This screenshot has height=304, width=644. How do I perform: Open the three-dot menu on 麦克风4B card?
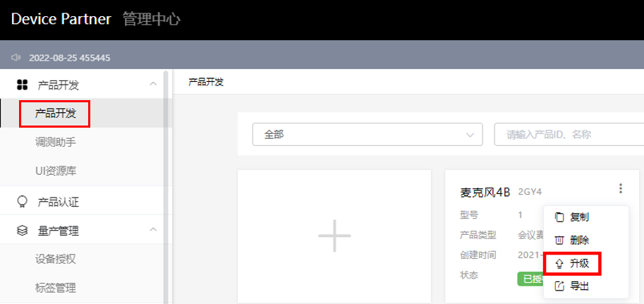pos(621,188)
